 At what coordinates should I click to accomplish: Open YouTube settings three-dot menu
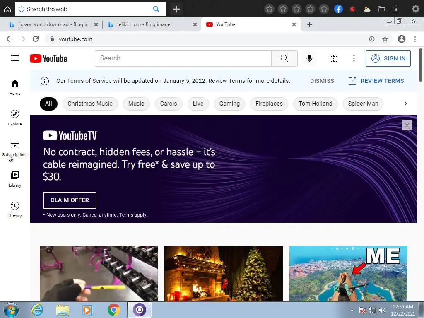pos(354,58)
